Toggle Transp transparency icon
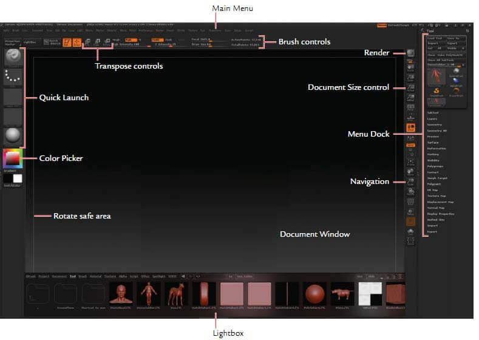This screenshot has width=479, height=340. coord(410,212)
